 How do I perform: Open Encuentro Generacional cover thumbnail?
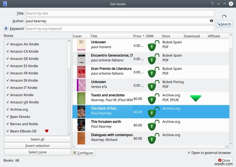coord(81,59)
